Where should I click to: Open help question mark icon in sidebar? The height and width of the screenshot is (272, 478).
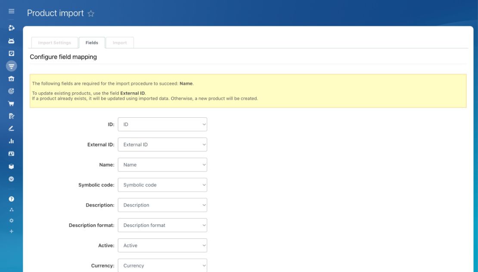(x=11, y=199)
